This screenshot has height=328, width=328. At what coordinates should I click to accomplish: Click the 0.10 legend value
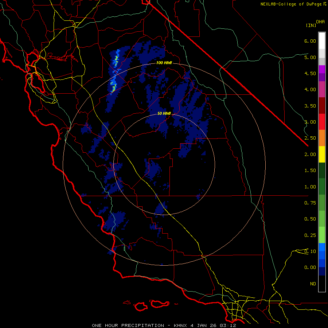(310, 251)
